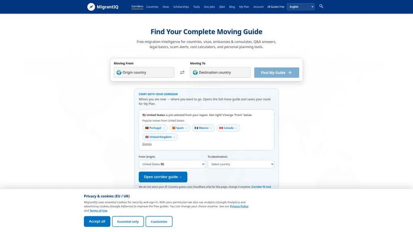This screenshot has height=232, width=413.
Task: Open the site search magnifier icon
Action: click(321, 6)
